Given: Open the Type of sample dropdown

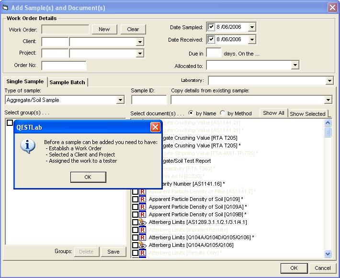Looking at the screenshot, I should (x=120, y=100).
